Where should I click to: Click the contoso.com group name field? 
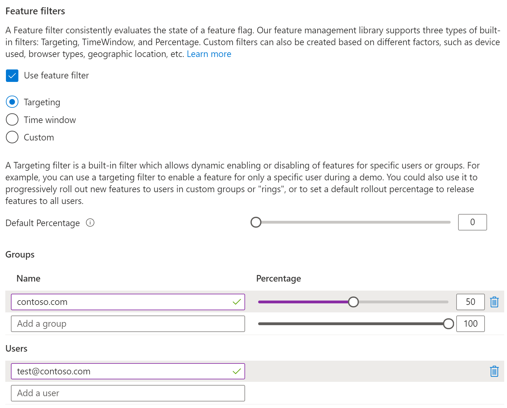click(x=121, y=302)
